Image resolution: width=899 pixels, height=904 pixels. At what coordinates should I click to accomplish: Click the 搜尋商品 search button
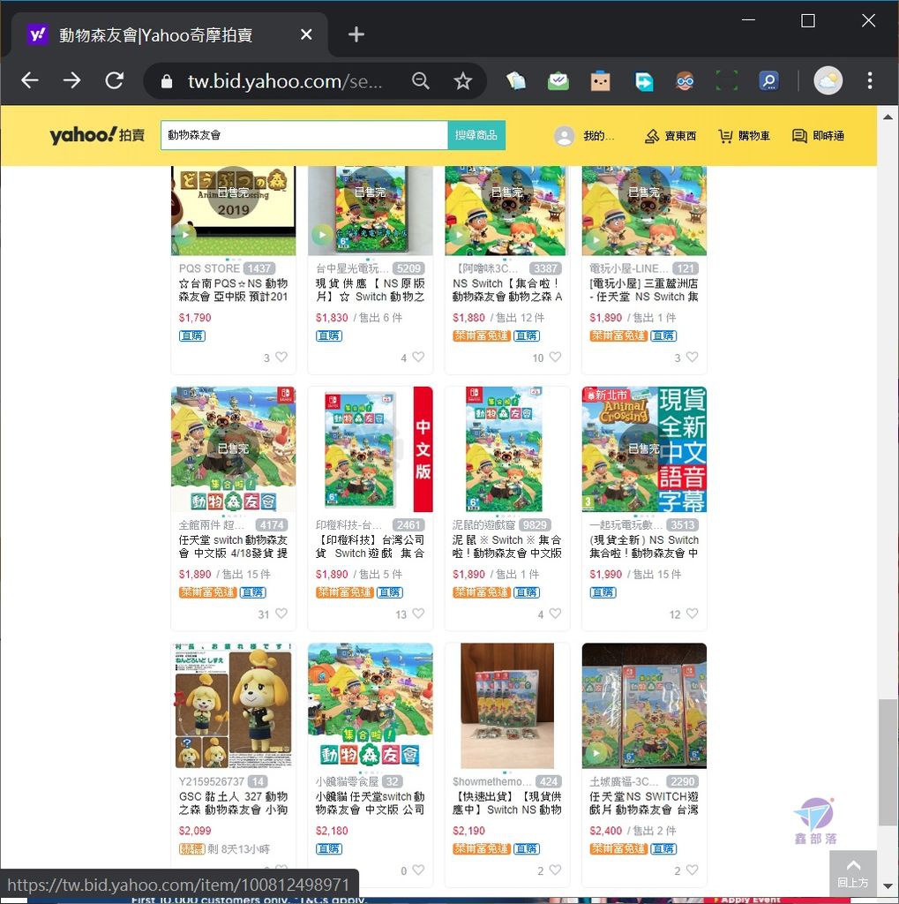click(x=476, y=135)
